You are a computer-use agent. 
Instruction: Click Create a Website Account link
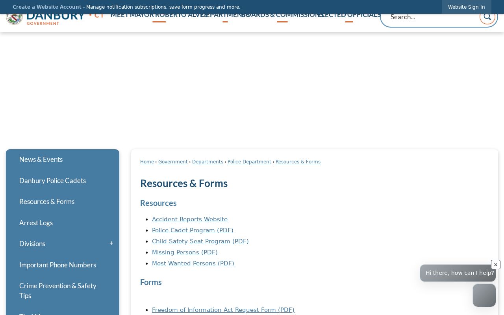[x=47, y=7]
